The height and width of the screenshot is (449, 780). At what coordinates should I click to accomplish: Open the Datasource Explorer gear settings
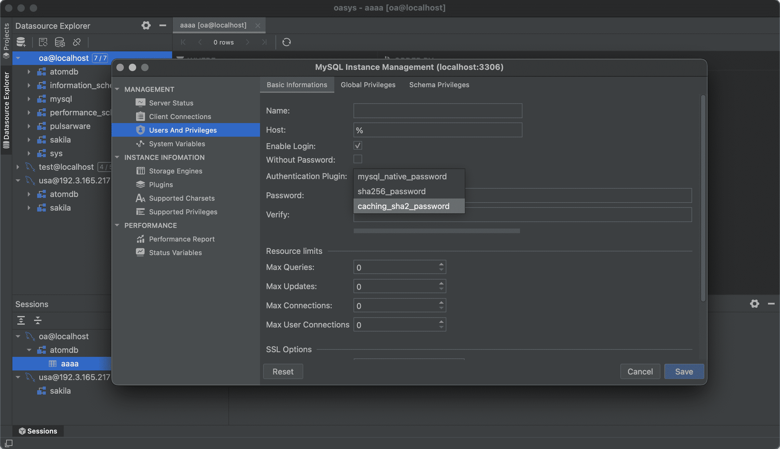pos(146,25)
